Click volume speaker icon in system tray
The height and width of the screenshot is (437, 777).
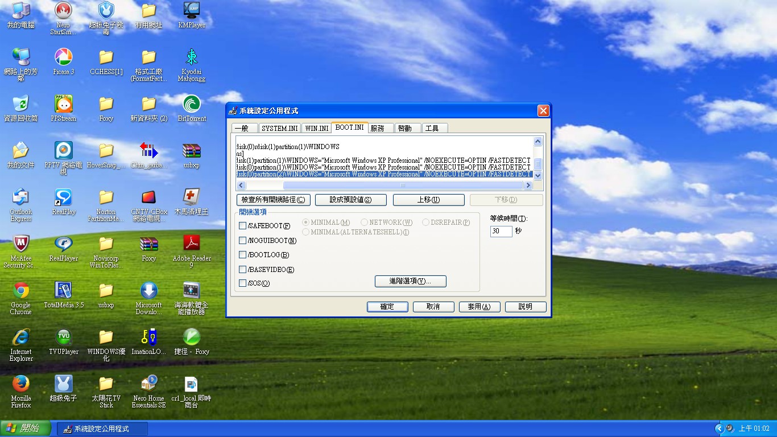729,428
